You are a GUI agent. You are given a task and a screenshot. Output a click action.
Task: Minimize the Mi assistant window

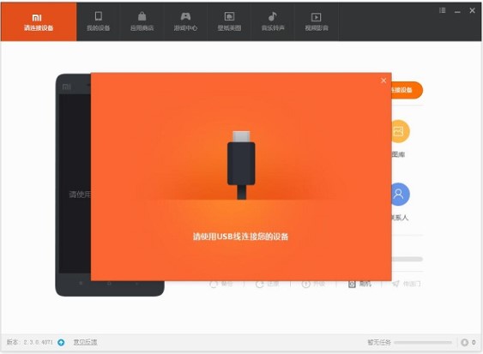coord(457,11)
